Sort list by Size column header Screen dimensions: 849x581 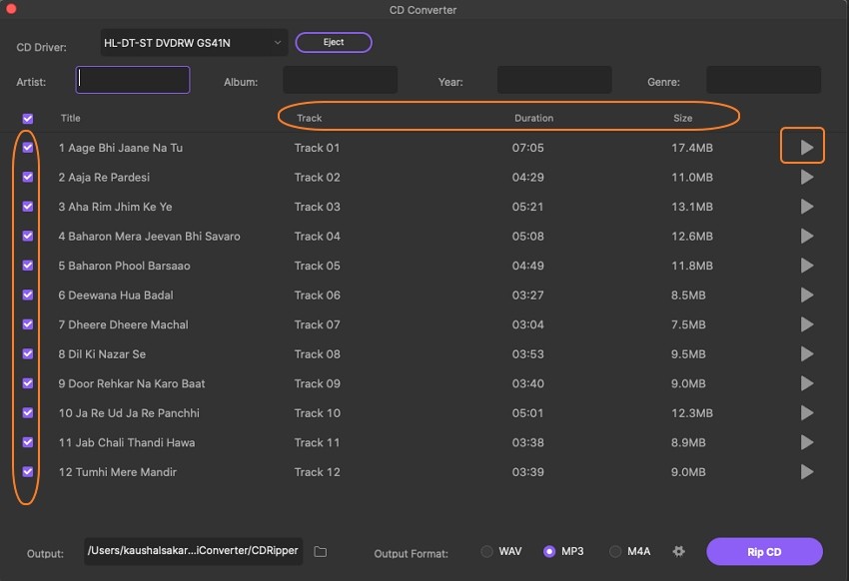point(682,118)
